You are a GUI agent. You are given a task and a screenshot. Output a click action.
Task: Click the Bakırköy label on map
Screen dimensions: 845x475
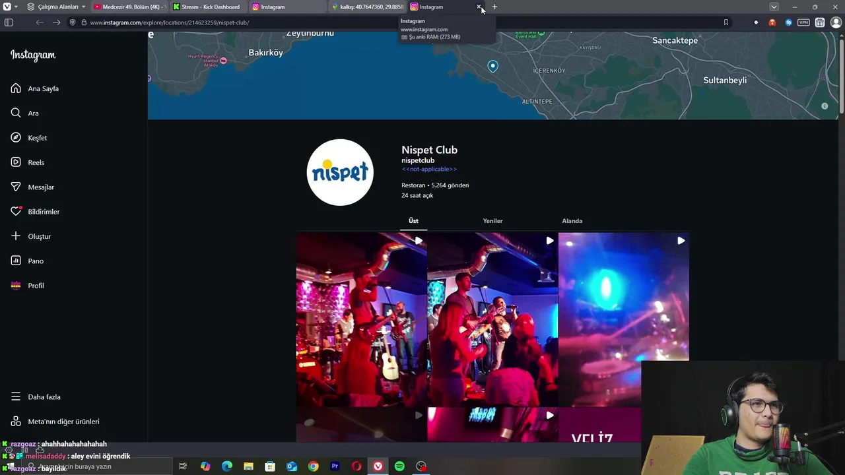pyautogui.click(x=265, y=52)
